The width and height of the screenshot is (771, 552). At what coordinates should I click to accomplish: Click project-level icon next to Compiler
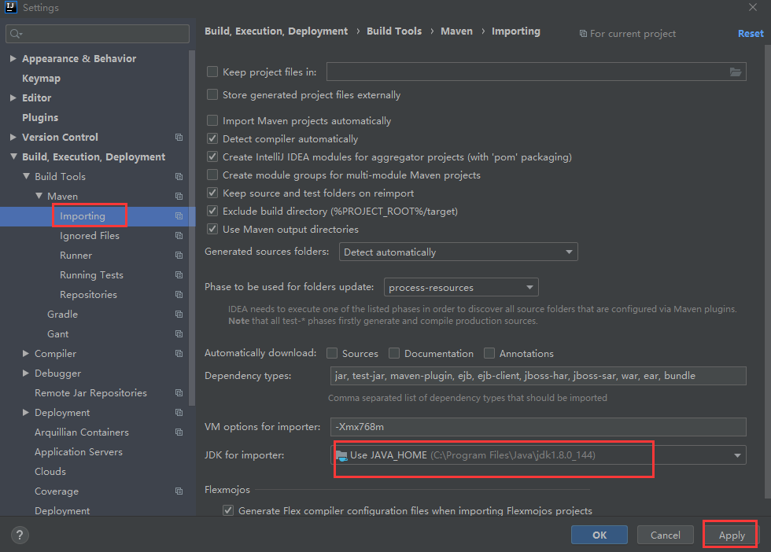[179, 353]
